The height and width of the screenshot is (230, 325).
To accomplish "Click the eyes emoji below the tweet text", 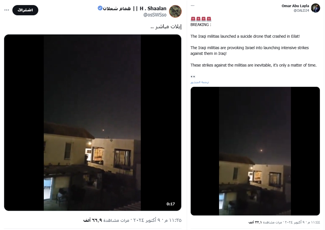I will [193, 77].
